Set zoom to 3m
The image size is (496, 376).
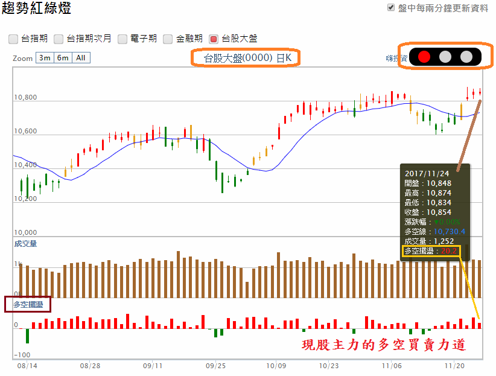click(45, 58)
